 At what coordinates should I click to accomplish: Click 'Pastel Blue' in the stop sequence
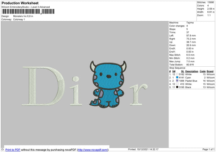click(x=191, y=81)
